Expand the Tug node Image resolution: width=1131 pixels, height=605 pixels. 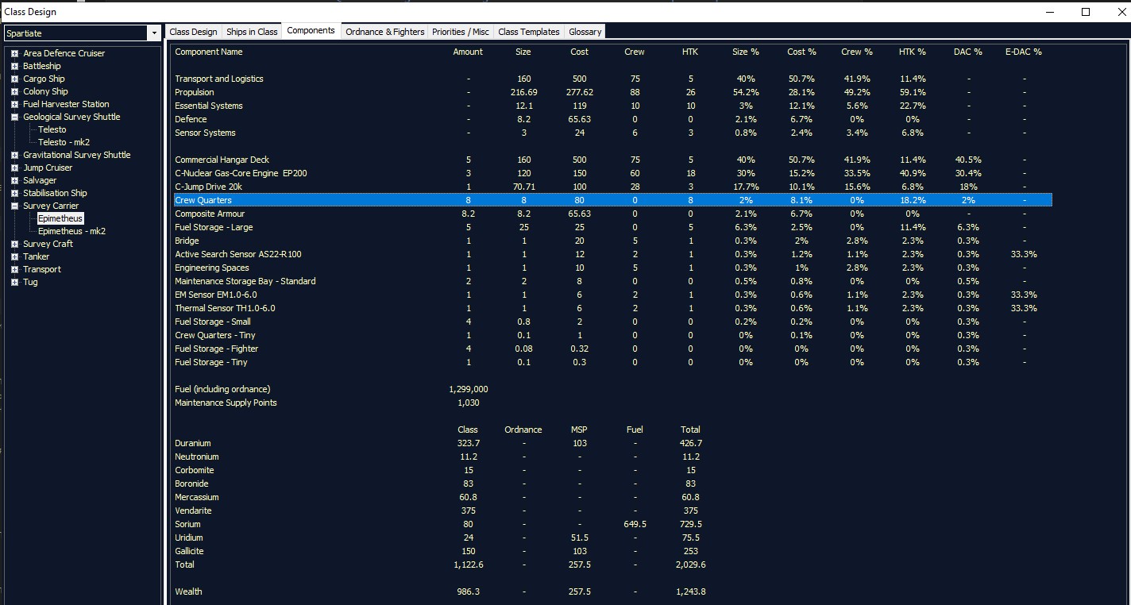[14, 282]
